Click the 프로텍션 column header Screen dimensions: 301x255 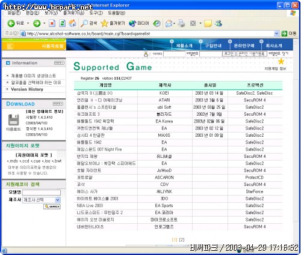pyautogui.click(x=255, y=85)
